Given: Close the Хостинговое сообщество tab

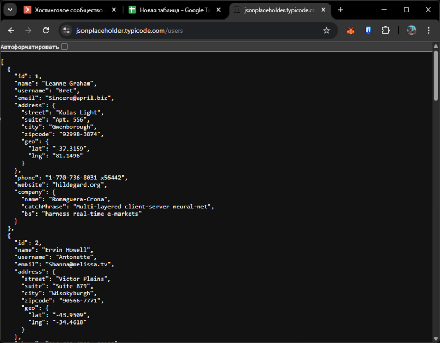Looking at the screenshot, I should tap(114, 10).
